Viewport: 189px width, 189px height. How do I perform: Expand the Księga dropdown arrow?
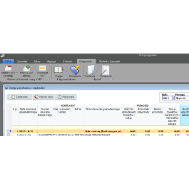click(66, 71)
